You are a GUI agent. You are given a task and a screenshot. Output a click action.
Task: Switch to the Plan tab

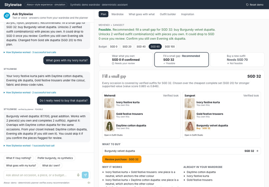point(103,14)
